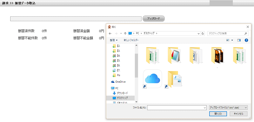This screenshot has height=122, width=254.
Task: Select the 【2. folder in the sidebar
Action: 117,46
